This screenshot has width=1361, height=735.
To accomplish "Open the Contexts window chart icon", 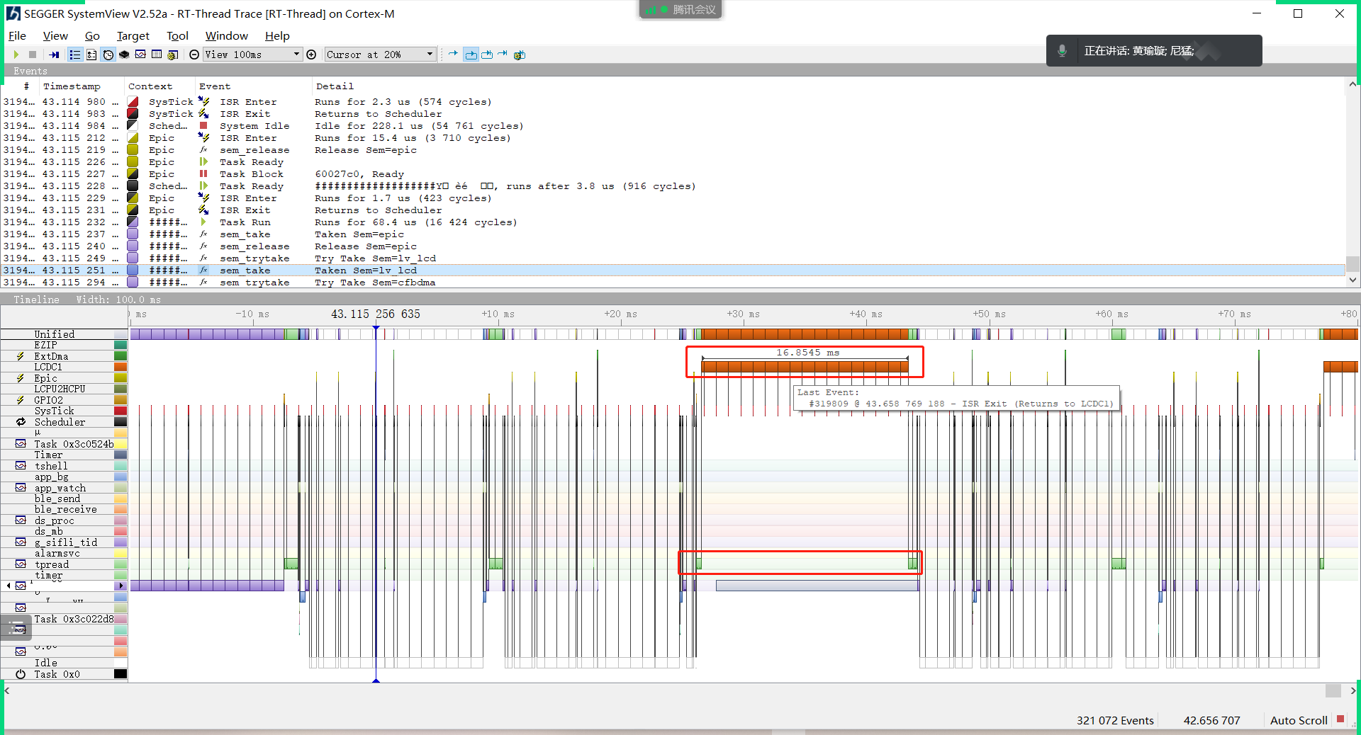I will pos(140,55).
